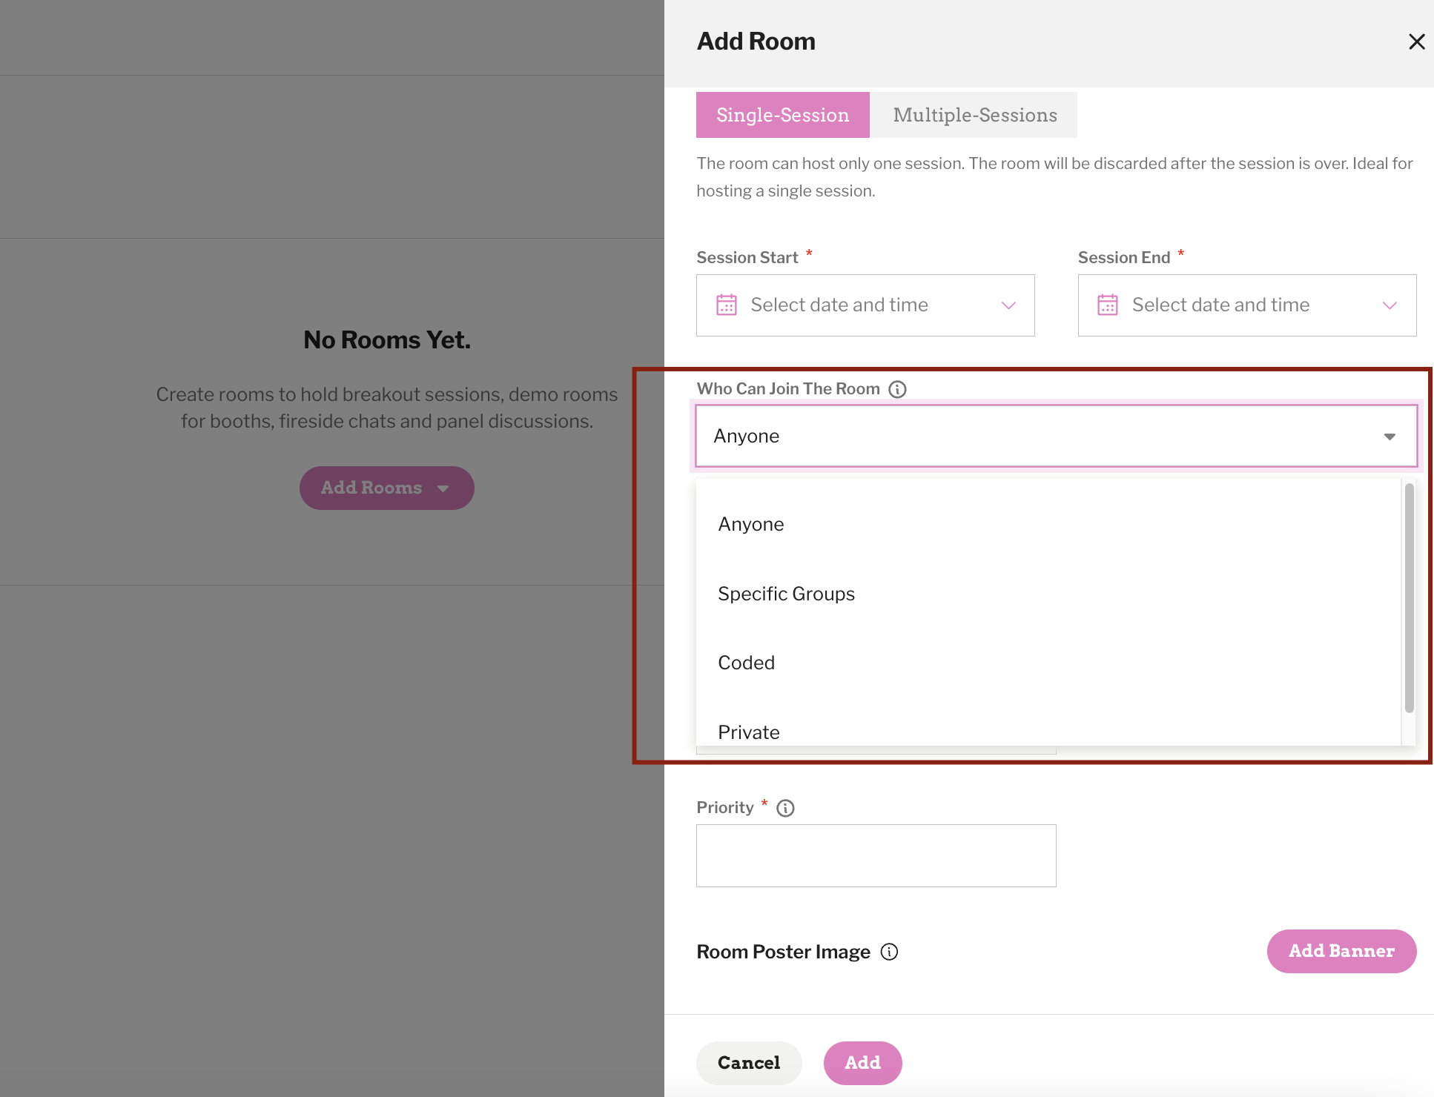Open the Add Rooms button menu
The width and height of the screenshot is (1434, 1097).
click(386, 488)
